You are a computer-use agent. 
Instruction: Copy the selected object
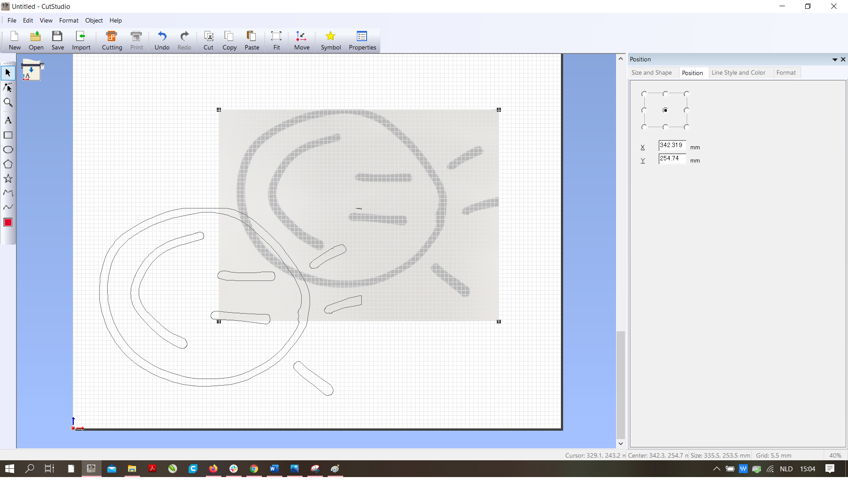(229, 41)
